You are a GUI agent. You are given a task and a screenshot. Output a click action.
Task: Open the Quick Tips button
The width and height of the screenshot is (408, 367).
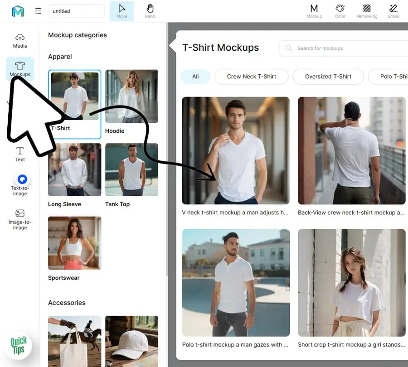19,345
